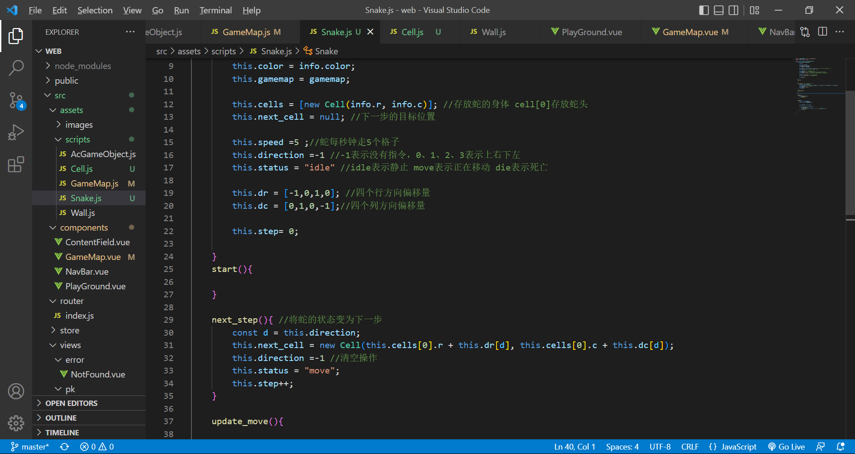Click Ln 40, Col 1 go-to-line indicator

click(x=574, y=446)
